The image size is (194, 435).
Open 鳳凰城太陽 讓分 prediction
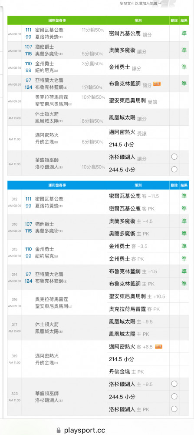(128, 118)
